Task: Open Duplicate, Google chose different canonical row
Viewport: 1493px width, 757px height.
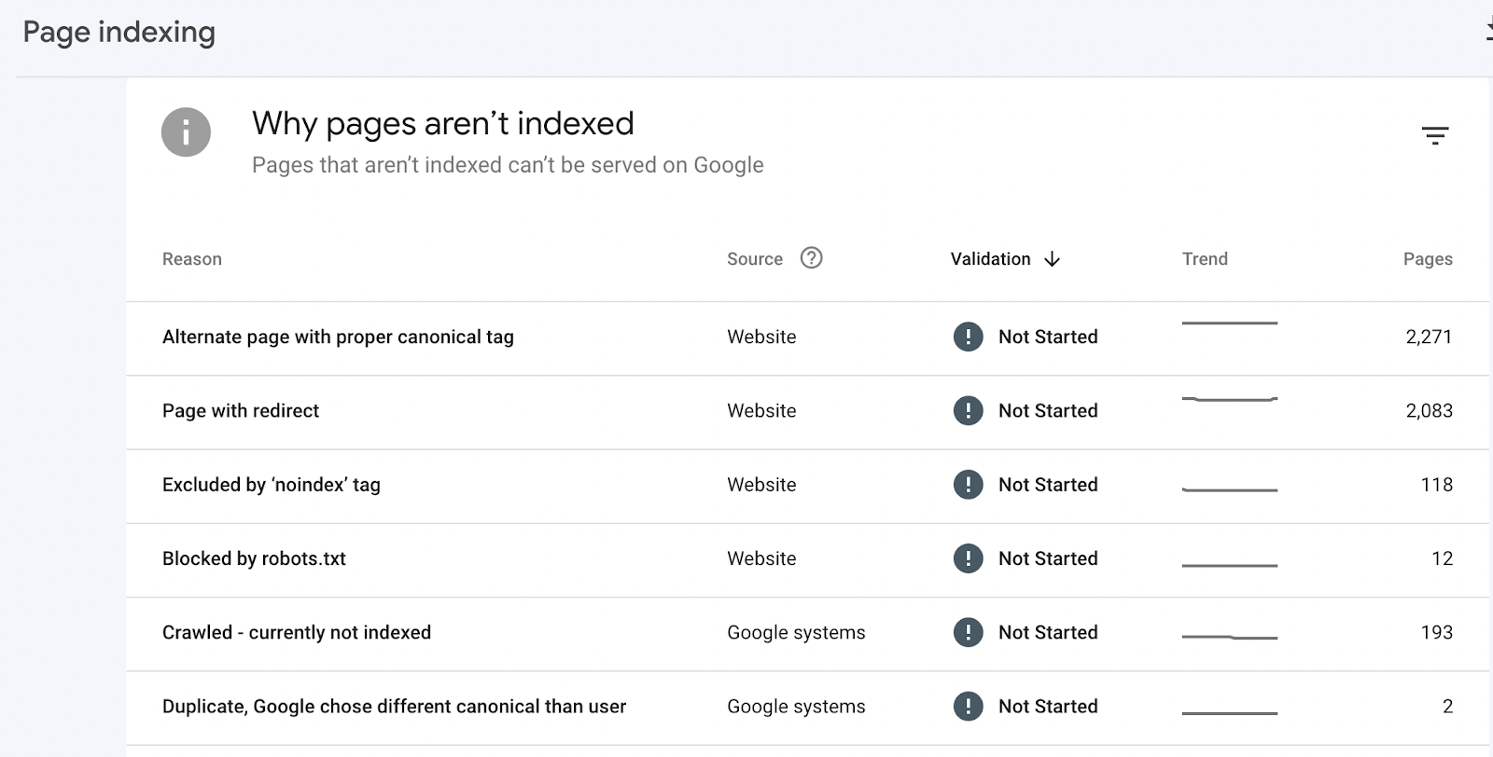Action: 394,707
